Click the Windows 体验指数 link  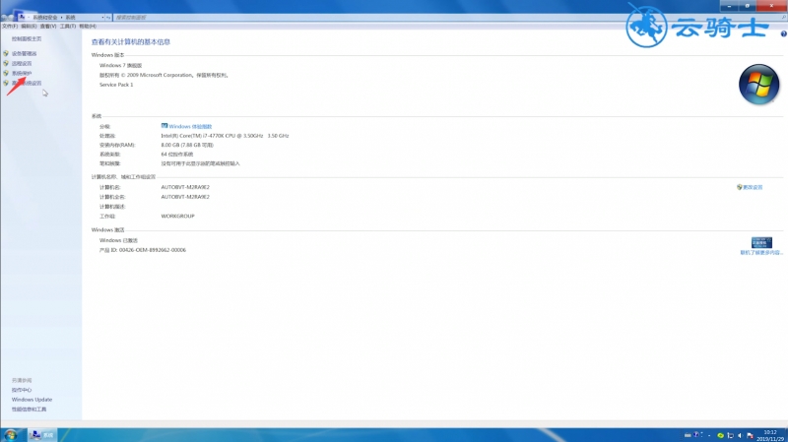190,127
